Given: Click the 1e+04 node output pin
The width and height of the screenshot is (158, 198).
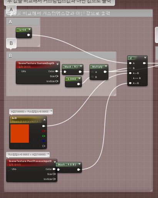Looking at the screenshot, I should 28,35.
